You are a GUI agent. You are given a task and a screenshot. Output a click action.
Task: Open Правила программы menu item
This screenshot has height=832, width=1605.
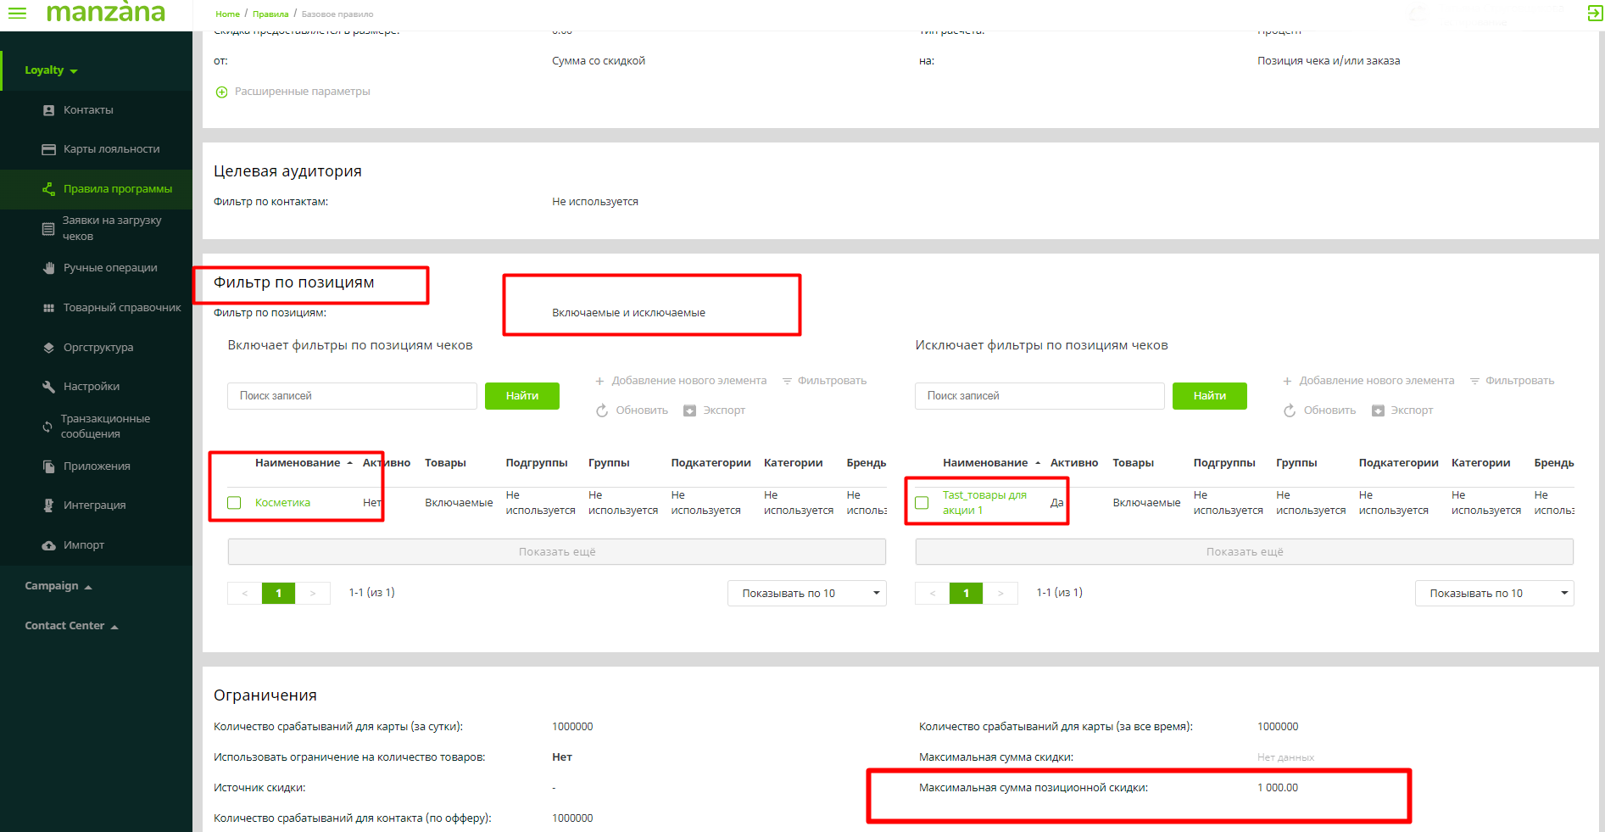click(x=117, y=189)
